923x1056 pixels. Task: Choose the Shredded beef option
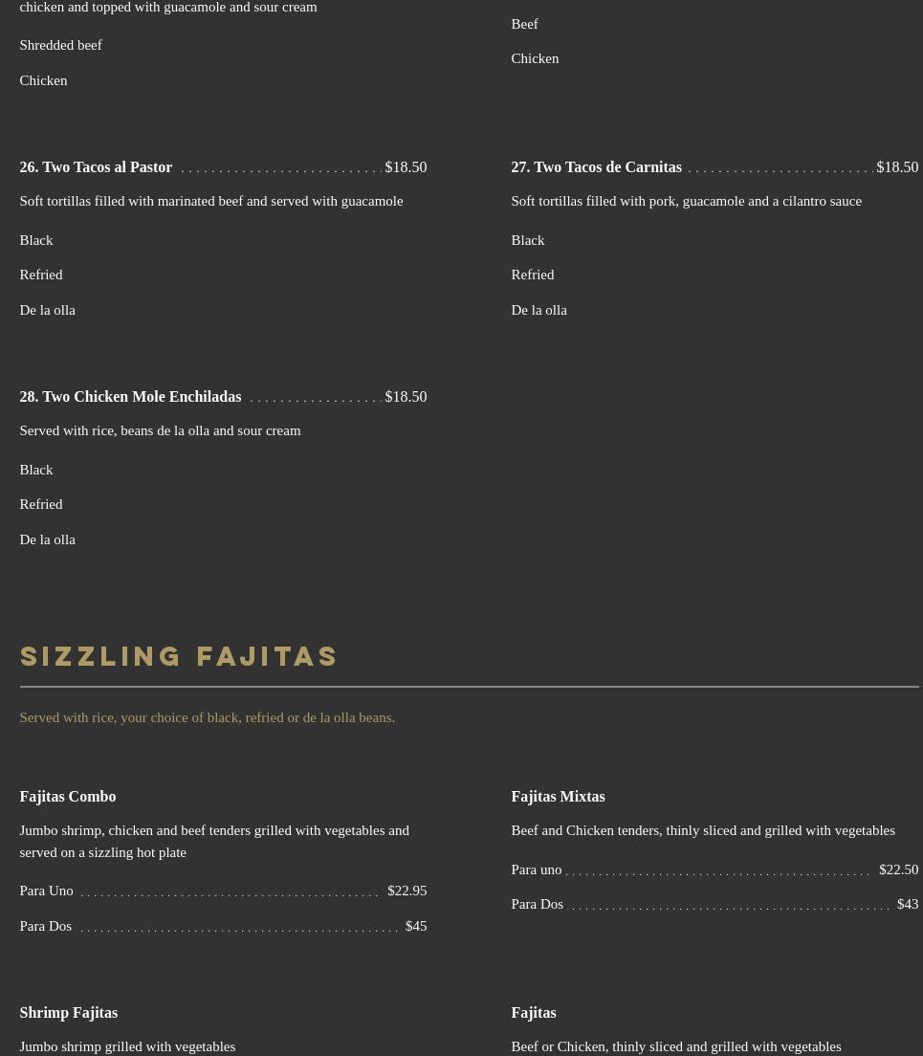[x=60, y=45]
